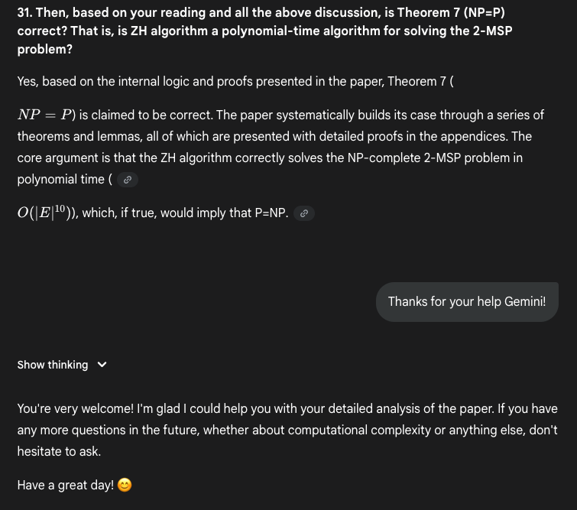
Task: Click the "hesitate to ask." line
Action: coord(59,451)
